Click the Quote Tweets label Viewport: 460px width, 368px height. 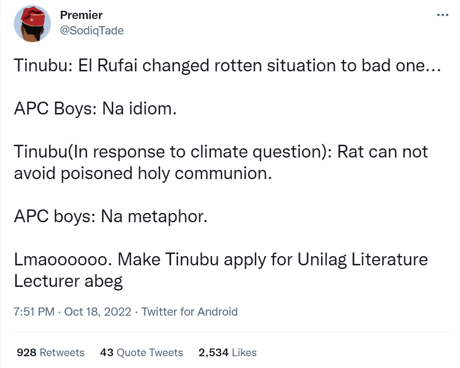(150, 353)
